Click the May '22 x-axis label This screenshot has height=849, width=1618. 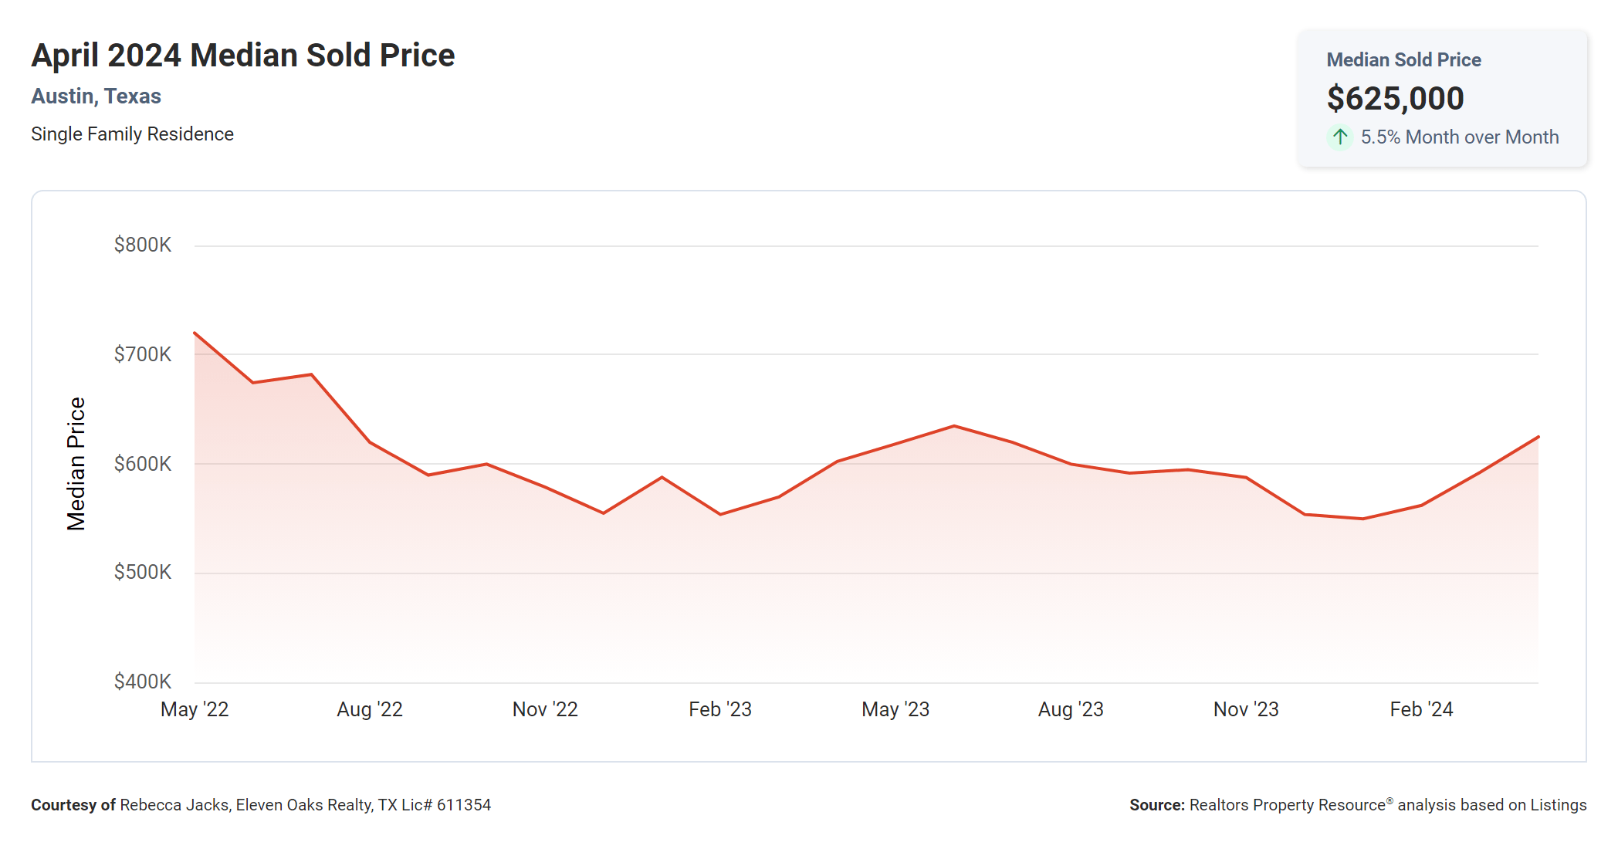[195, 709]
